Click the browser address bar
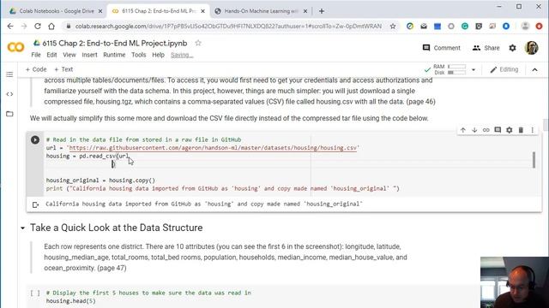This screenshot has width=549, height=308. pos(228,27)
